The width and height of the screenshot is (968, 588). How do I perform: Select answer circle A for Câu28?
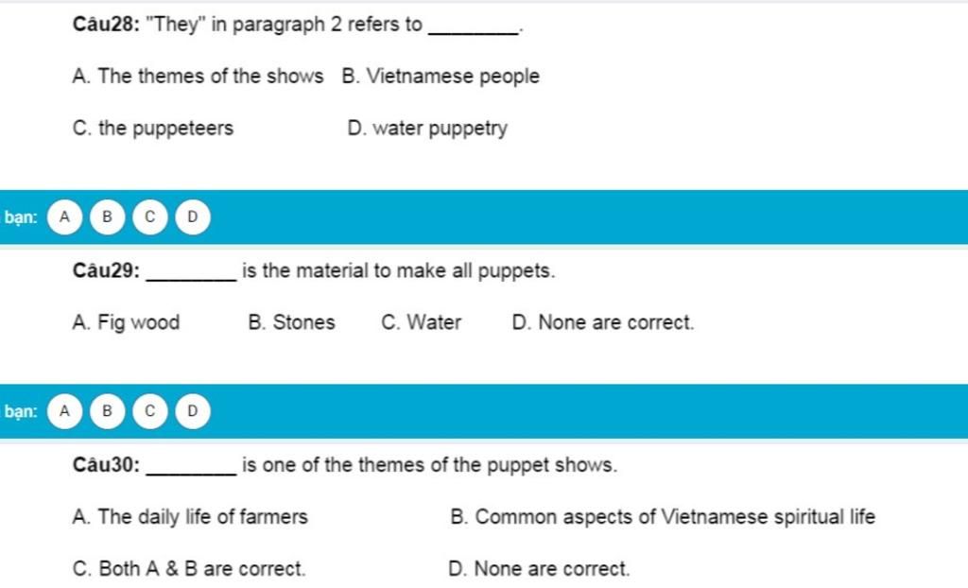point(64,217)
